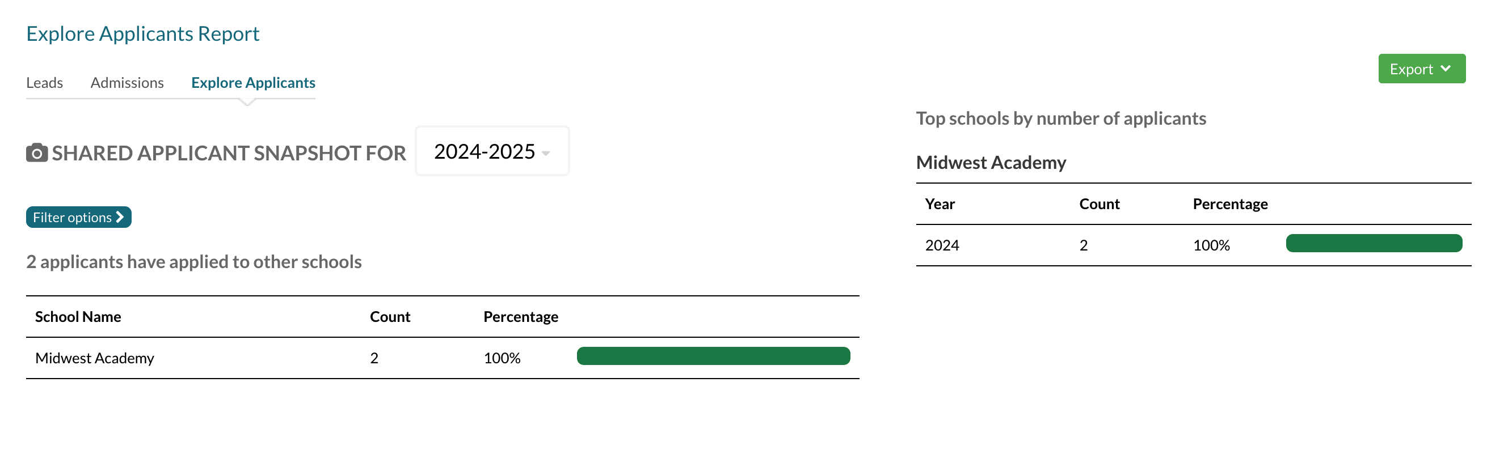Expand the Filter options panel
Image resolution: width=1508 pixels, height=450 pixels.
pos(78,218)
